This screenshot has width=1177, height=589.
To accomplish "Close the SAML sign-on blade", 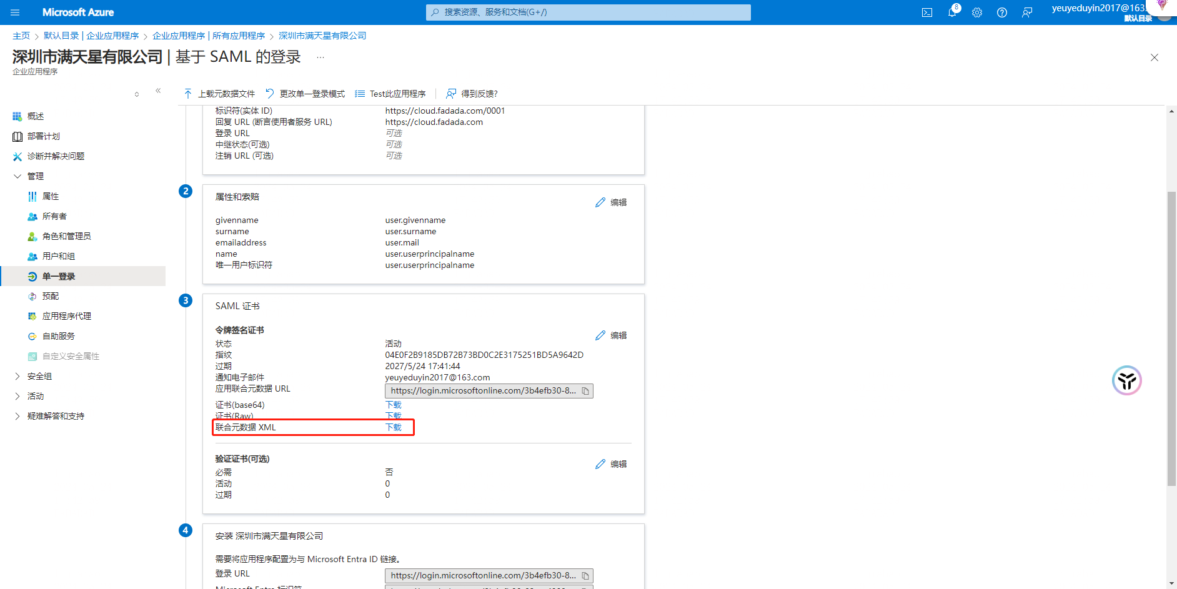I will coord(1155,57).
